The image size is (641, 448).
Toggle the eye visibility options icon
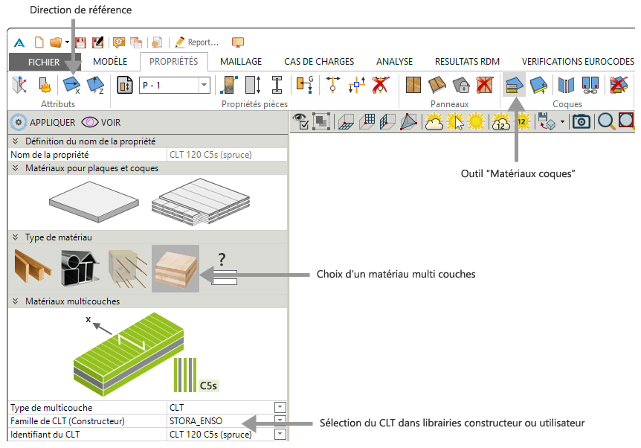point(301,121)
